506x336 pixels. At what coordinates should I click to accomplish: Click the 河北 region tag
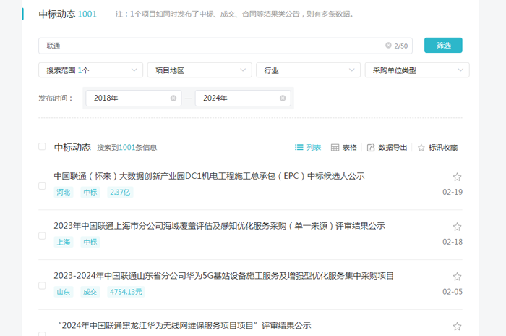pyautogui.click(x=64, y=192)
